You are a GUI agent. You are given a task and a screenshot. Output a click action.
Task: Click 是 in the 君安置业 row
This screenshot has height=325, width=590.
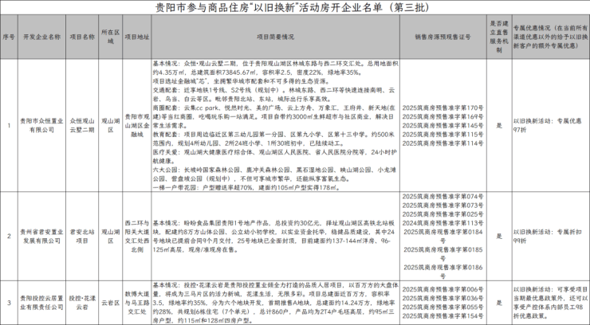(x=499, y=237)
